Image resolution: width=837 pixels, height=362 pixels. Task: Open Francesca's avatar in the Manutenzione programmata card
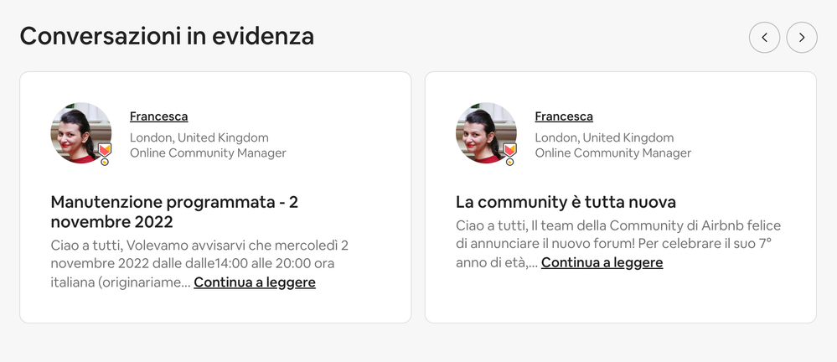79,132
